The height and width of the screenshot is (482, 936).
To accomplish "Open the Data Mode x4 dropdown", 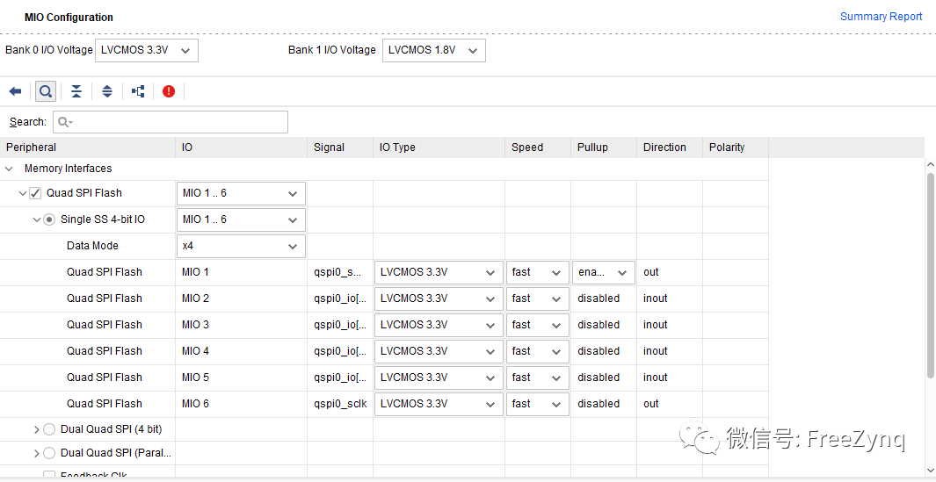I will point(241,246).
